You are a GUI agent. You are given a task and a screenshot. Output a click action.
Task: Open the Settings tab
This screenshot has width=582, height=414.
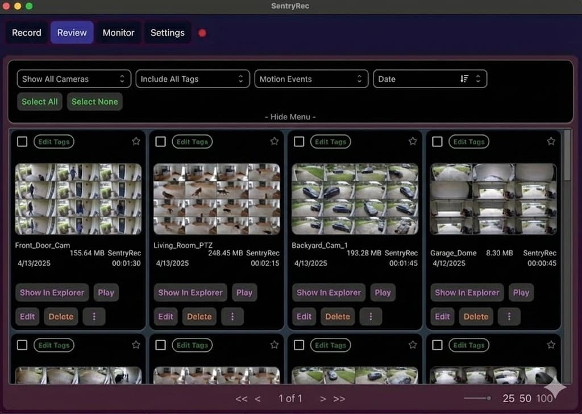point(168,32)
